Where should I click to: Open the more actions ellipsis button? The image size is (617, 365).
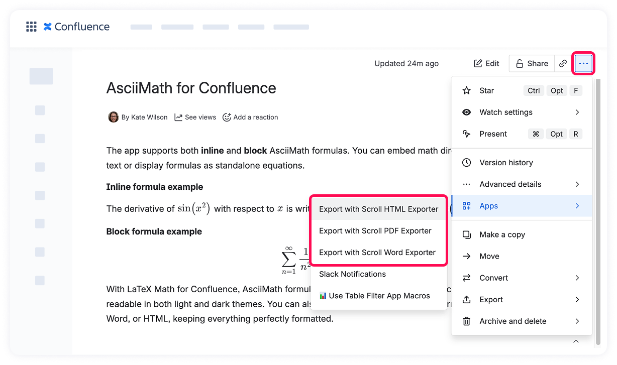tap(583, 63)
